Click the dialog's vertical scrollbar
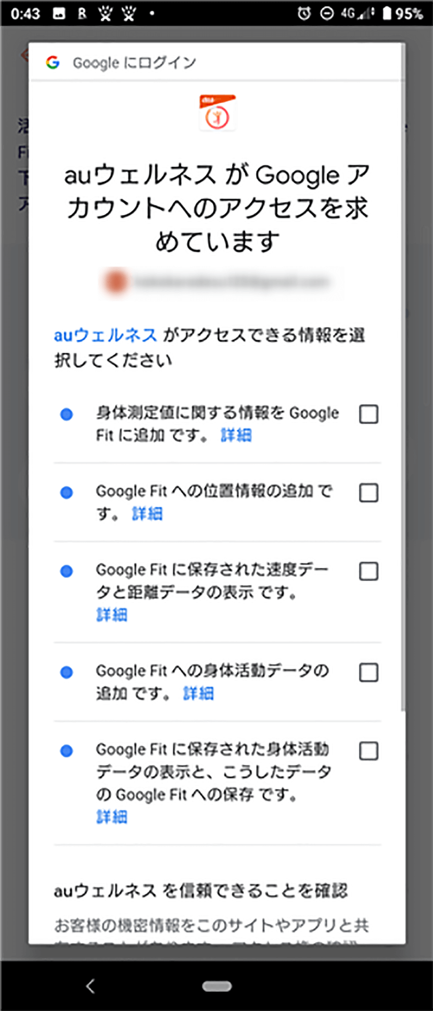433x1011 pixels. (x=403, y=378)
